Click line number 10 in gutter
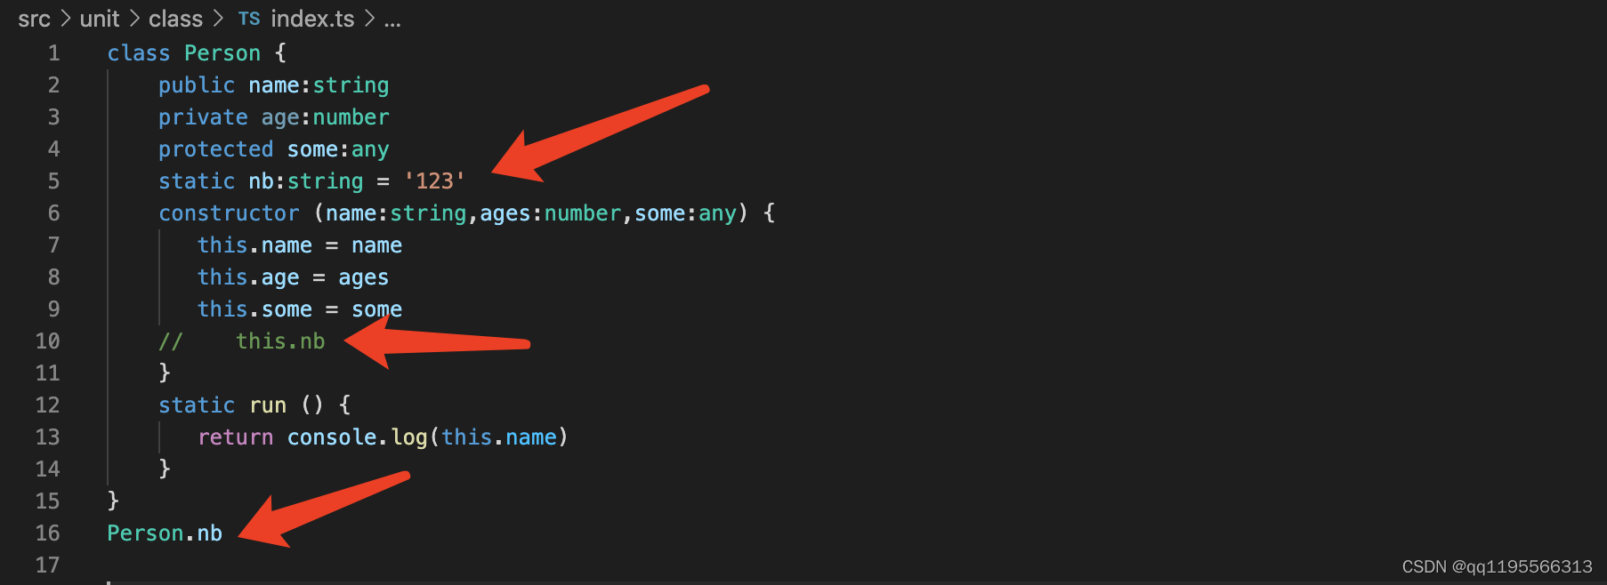The image size is (1607, 585). tap(48, 341)
